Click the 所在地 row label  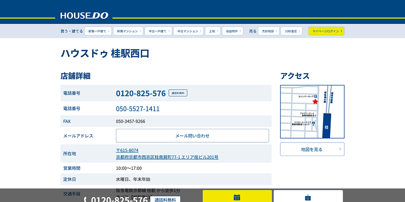[x=70, y=154]
